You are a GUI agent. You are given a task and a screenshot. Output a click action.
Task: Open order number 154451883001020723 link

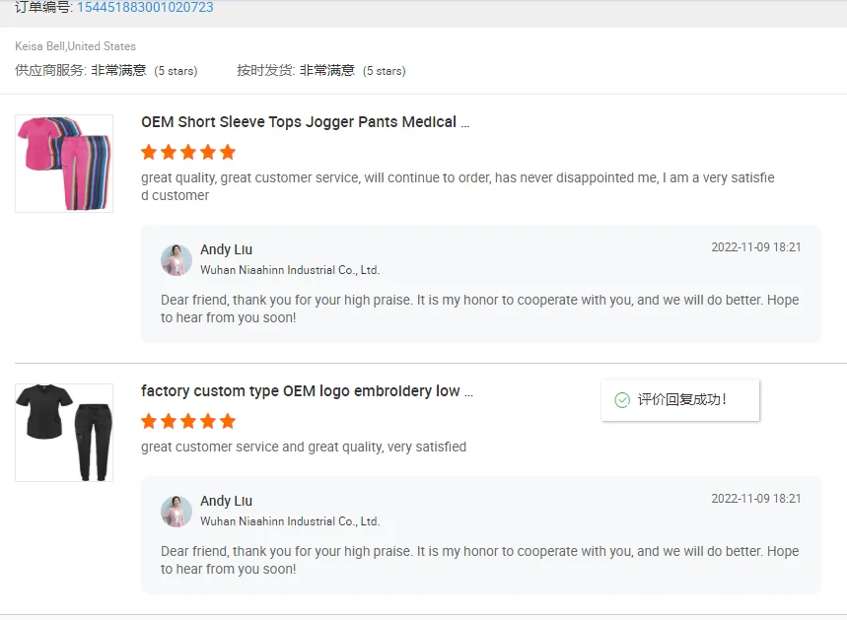[145, 8]
